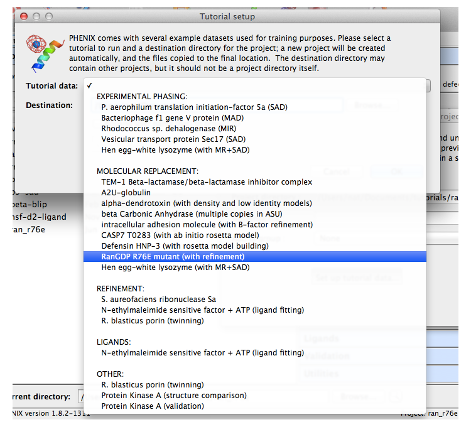The image size is (471, 427).
Task: Select Protein Kinase A (structure comparison)
Action: tap(174, 396)
